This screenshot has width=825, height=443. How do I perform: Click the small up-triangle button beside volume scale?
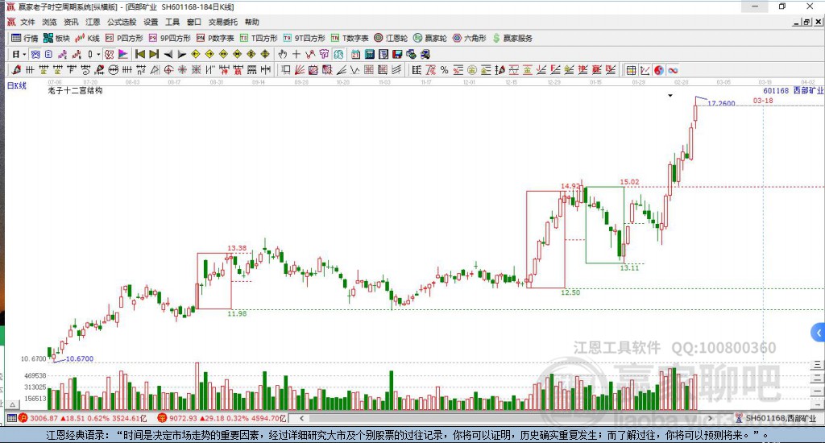[x=13, y=404]
